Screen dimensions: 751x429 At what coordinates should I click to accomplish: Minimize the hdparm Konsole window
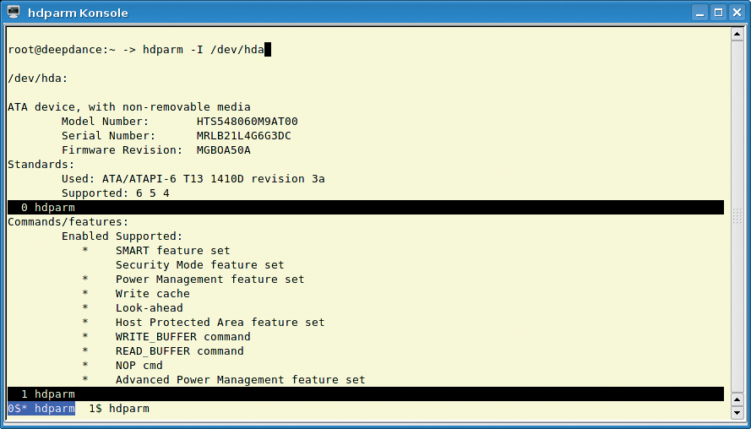(x=699, y=13)
